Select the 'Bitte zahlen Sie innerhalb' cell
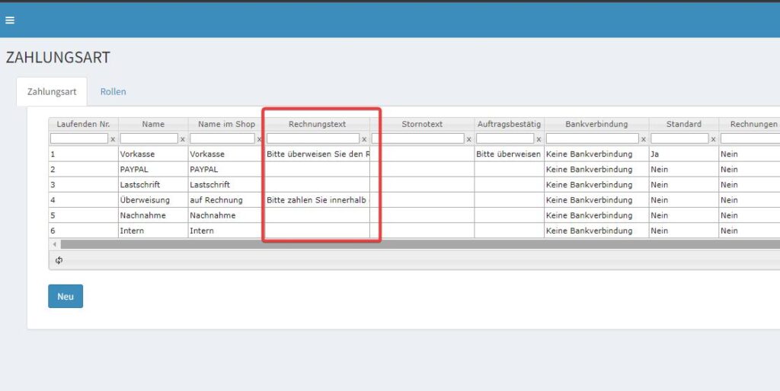The width and height of the screenshot is (780, 391). [317, 200]
